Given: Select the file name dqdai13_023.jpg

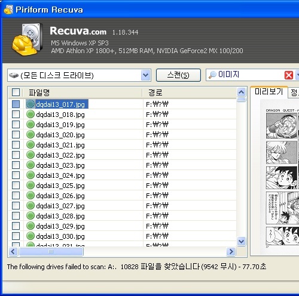Looking at the screenshot, I should (60, 165).
